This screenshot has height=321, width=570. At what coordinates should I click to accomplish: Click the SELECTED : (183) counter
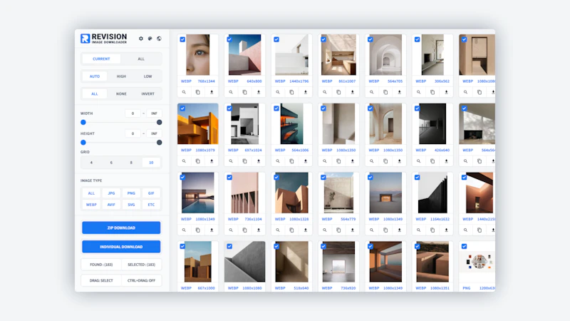[x=141, y=265]
